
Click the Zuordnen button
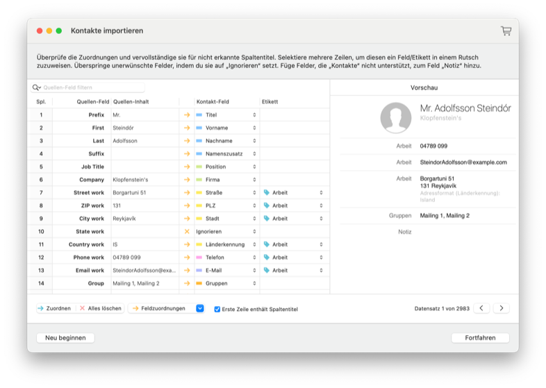tap(54, 308)
